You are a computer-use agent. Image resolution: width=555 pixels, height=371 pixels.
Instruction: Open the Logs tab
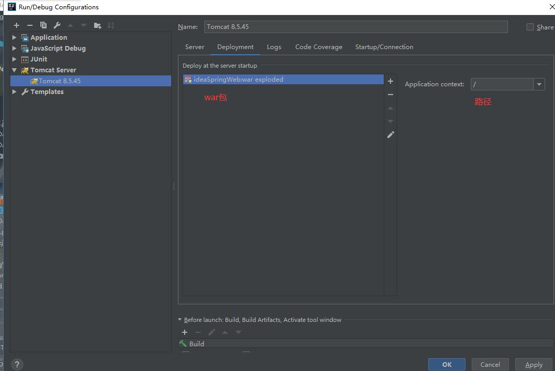[x=274, y=47]
